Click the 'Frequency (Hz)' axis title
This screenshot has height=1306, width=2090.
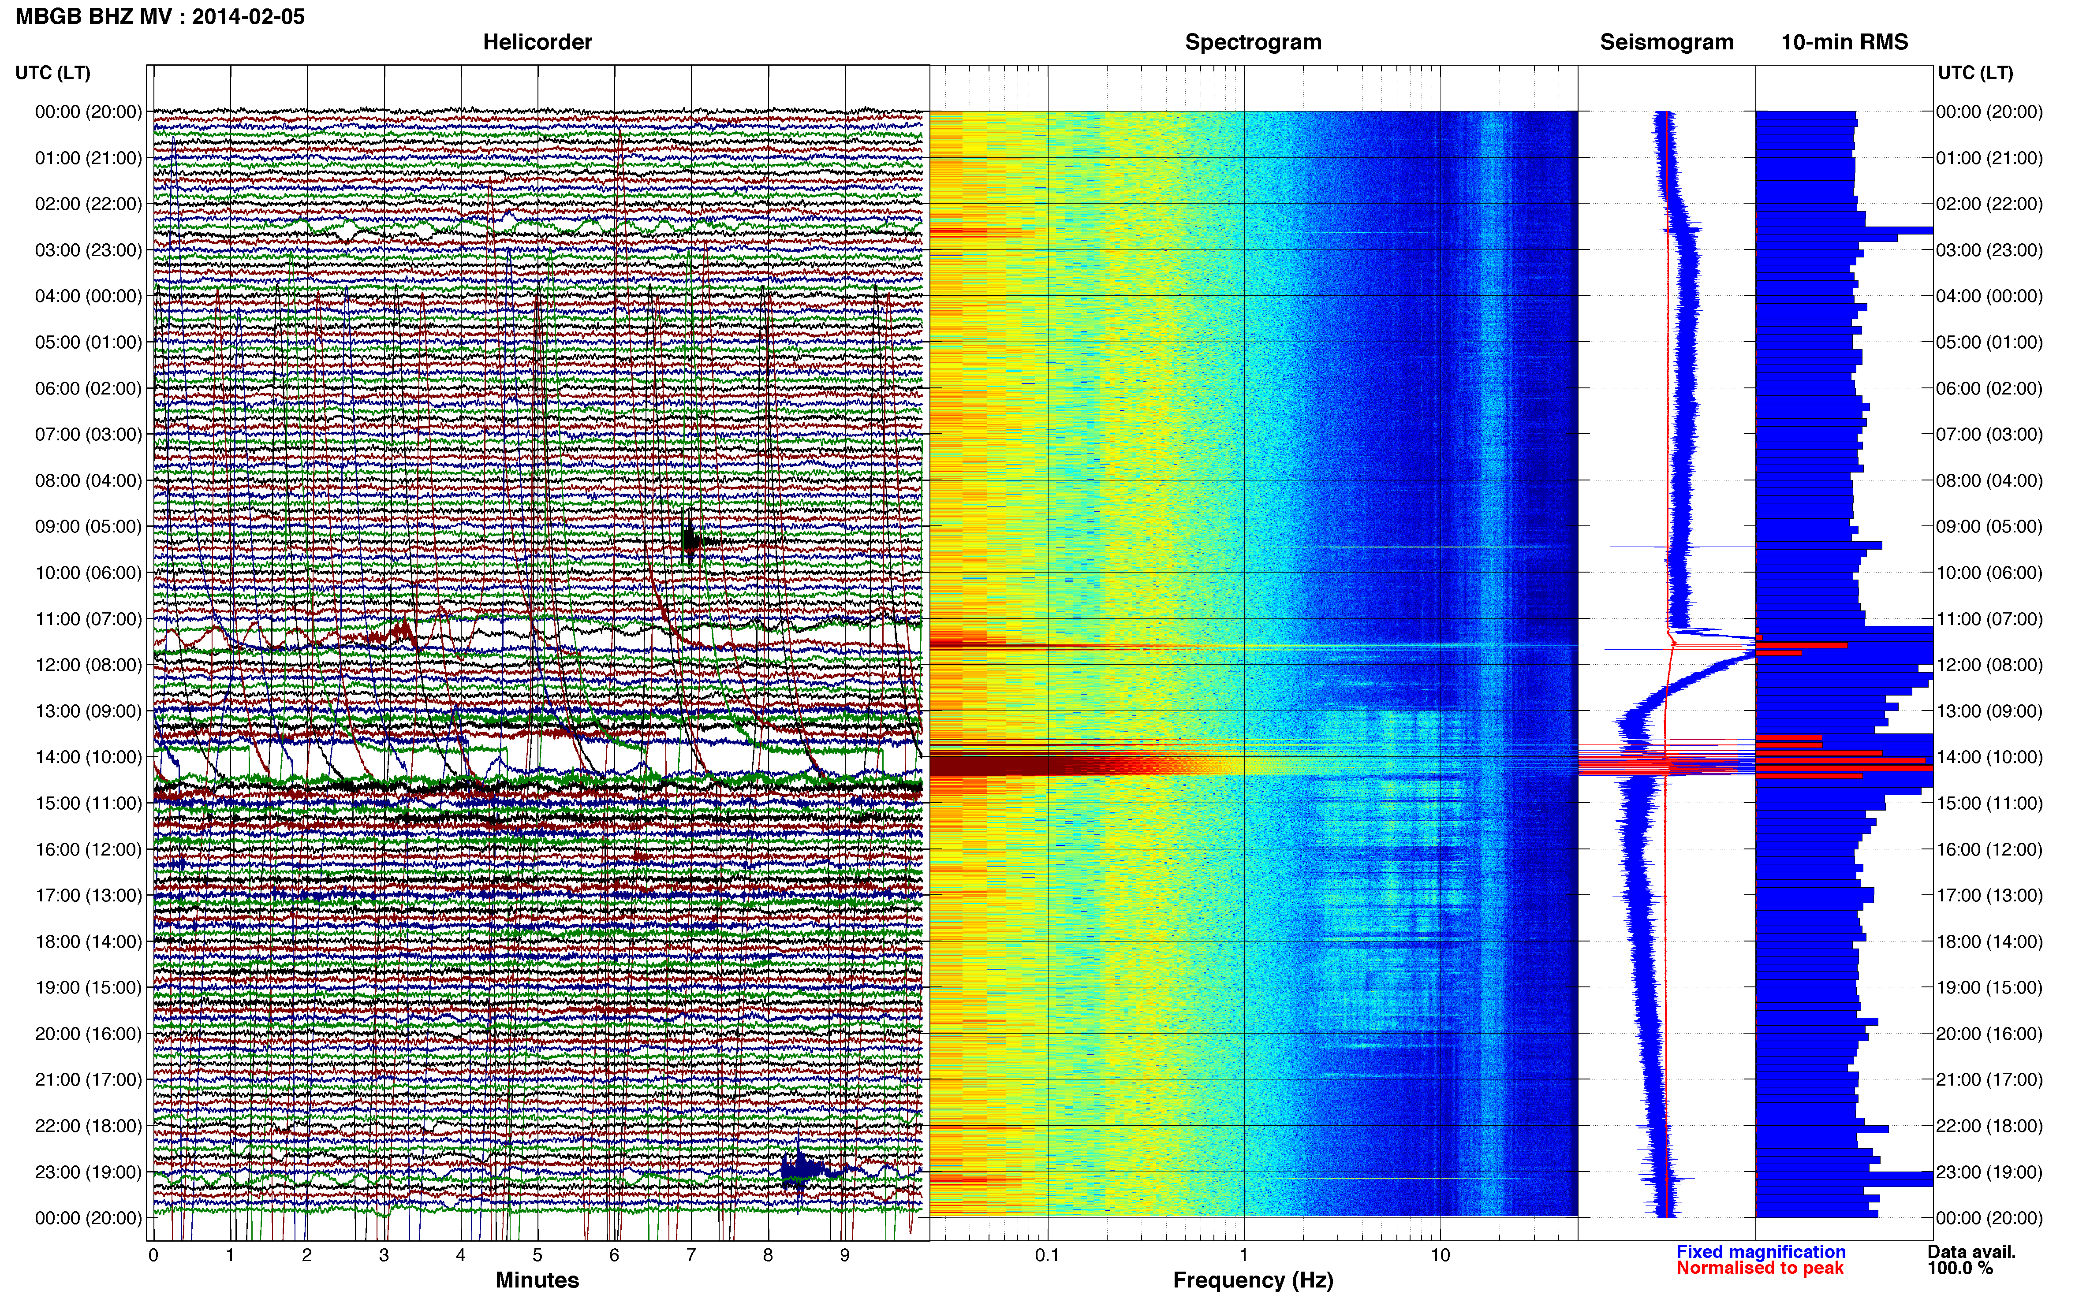1253,1280
